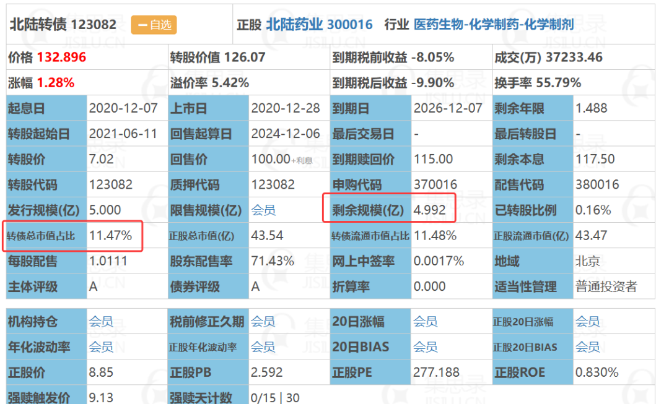Click the 到期日 value 2026-12-07
The image size is (669, 404).
pos(448,108)
